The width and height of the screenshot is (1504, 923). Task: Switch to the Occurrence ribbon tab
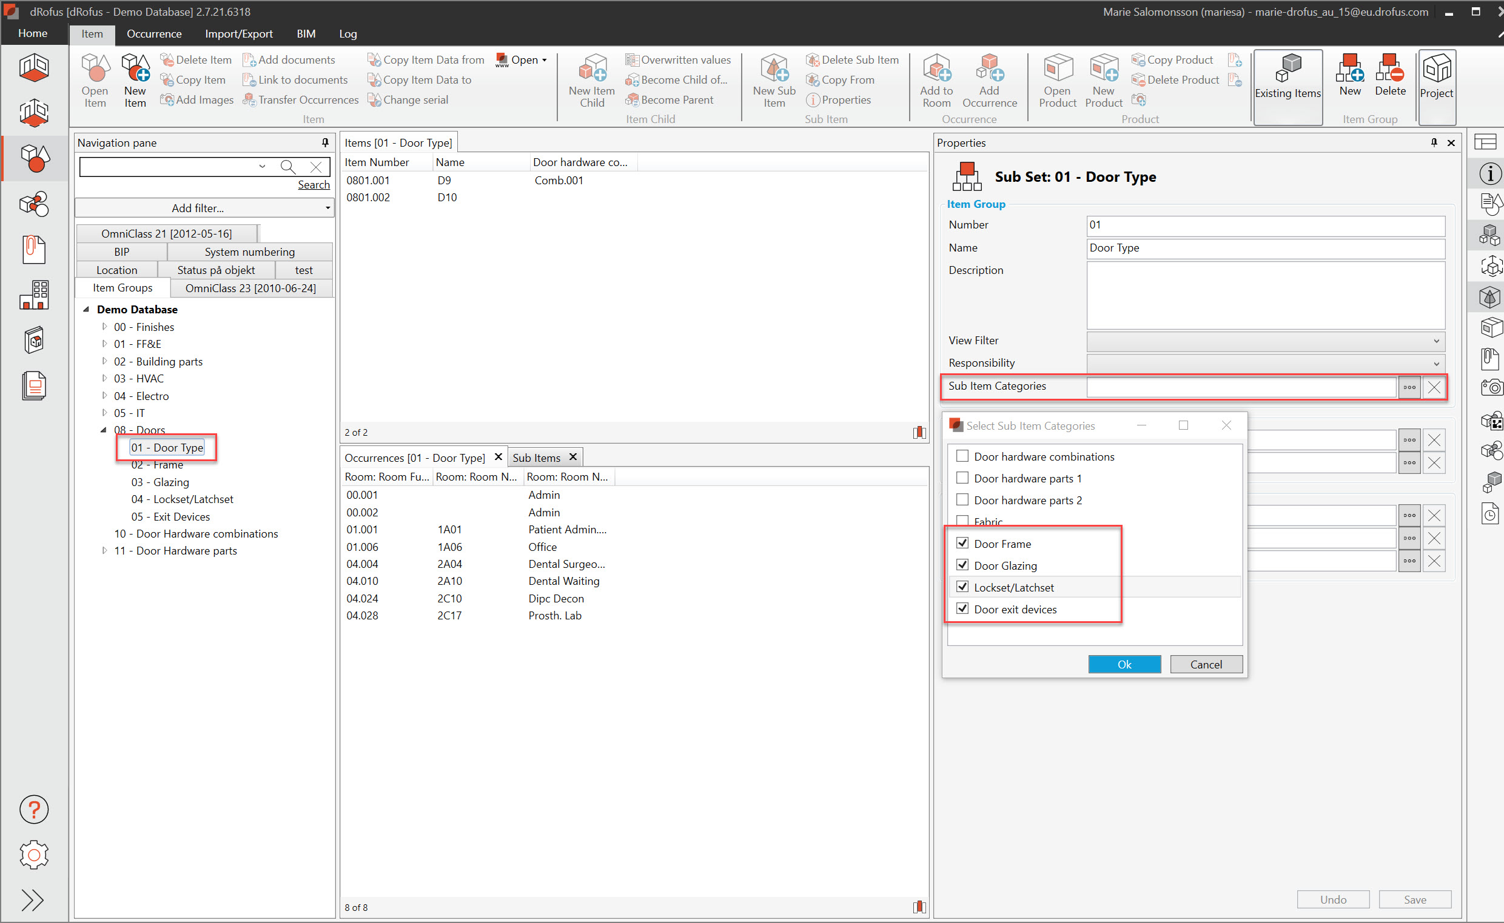point(154,33)
